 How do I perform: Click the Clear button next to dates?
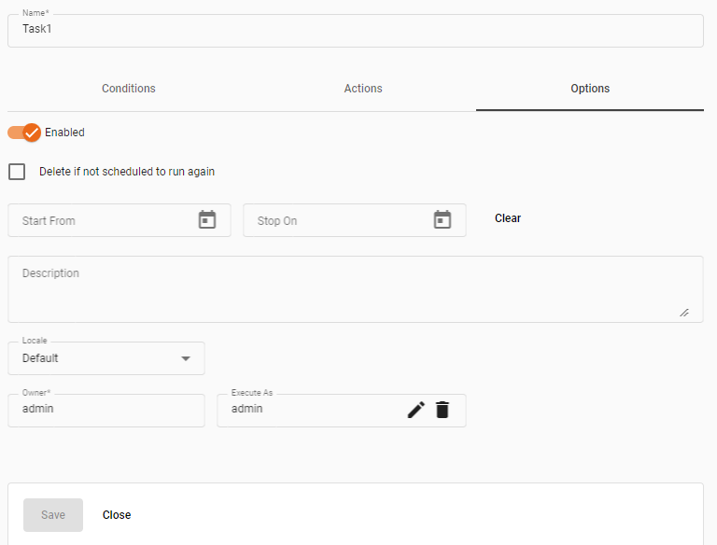tap(508, 218)
